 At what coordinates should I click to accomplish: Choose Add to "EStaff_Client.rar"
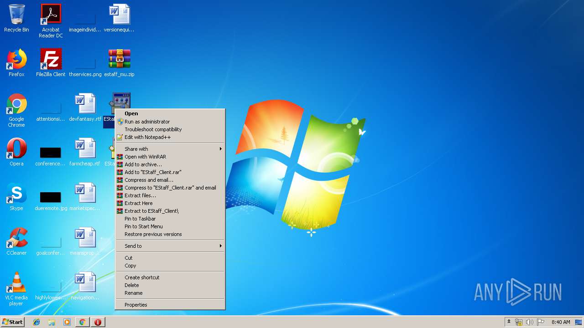(170, 172)
